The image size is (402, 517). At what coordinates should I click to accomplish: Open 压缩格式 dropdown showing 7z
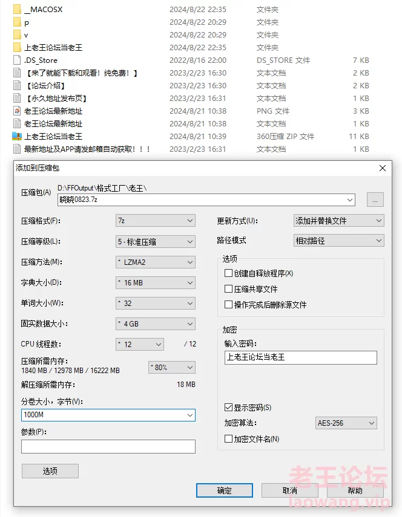coord(156,221)
